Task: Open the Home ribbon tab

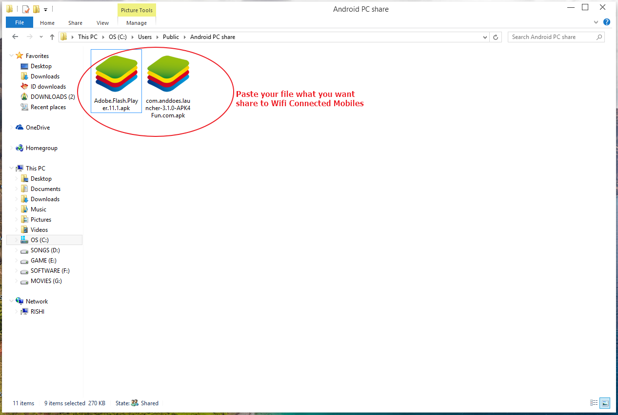Action: (x=47, y=23)
